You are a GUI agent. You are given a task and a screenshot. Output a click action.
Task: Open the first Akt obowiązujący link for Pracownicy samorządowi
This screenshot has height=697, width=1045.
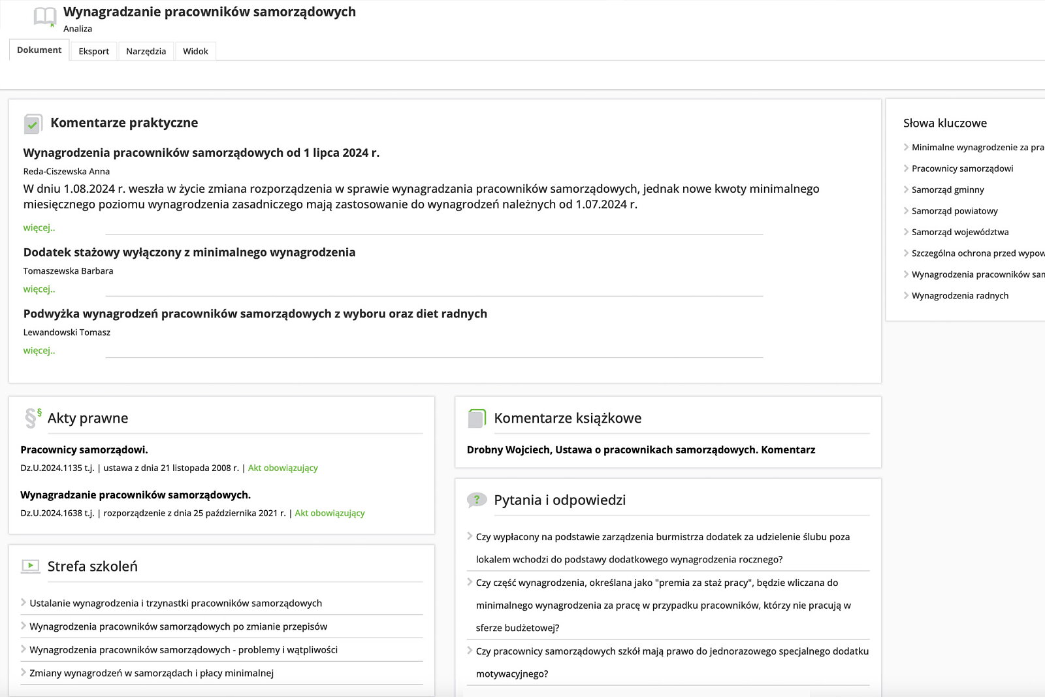tap(283, 468)
